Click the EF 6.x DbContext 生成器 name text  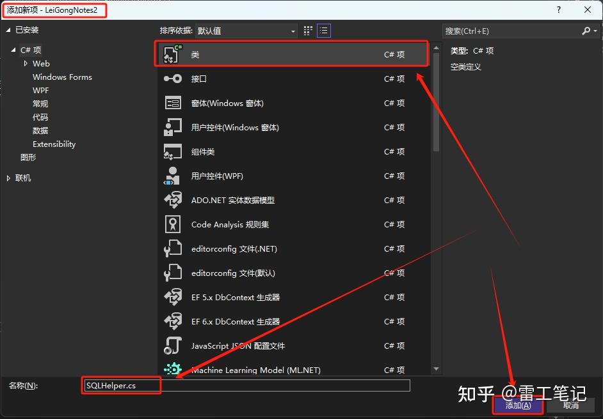coord(236,321)
